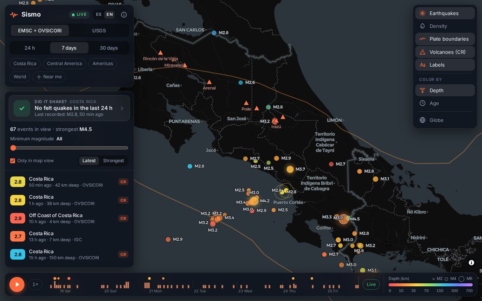Click the minimum magnitude slider handle
Image resolution: width=482 pixels, height=301 pixels.
13,148
